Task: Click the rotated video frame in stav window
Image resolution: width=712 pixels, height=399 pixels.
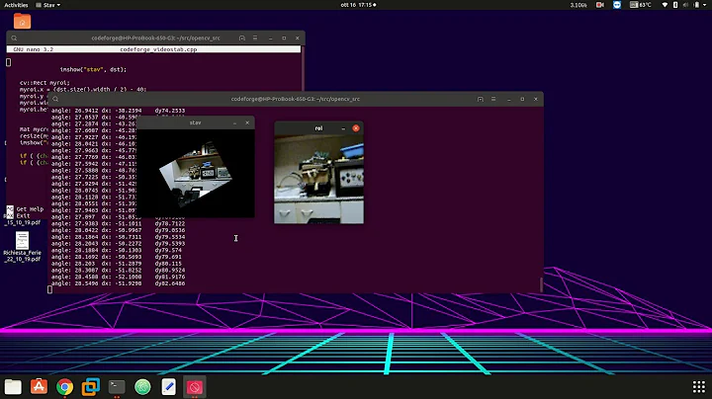Action: [195, 175]
